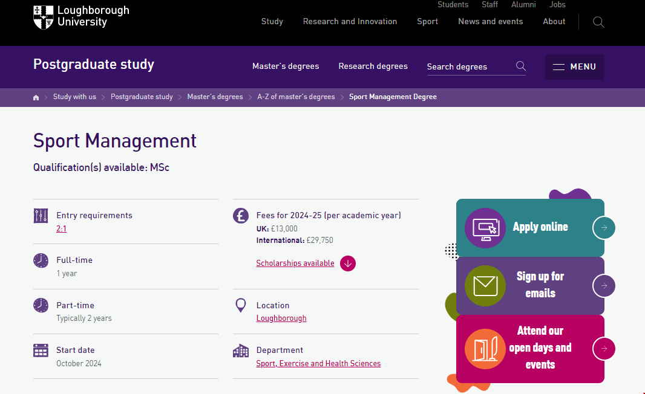Open site search magnifier in top bar
Screen dimensions: 645x394
click(x=598, y=22)
